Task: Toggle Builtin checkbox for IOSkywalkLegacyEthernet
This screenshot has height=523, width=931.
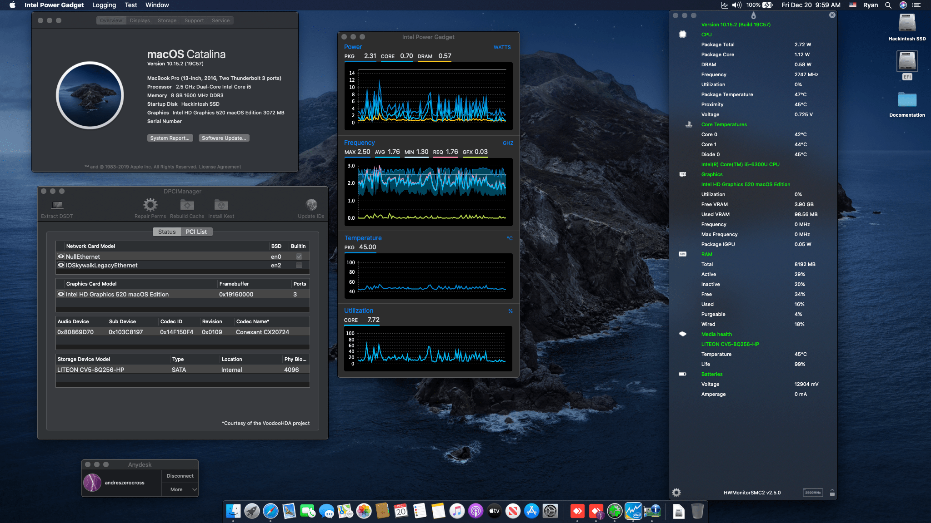Action: pos(299,265)
